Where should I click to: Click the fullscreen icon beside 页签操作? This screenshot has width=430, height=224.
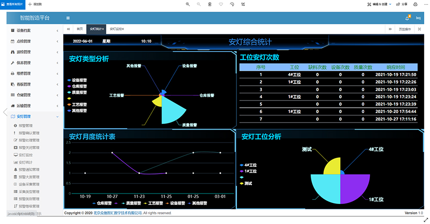coord(419,29)
